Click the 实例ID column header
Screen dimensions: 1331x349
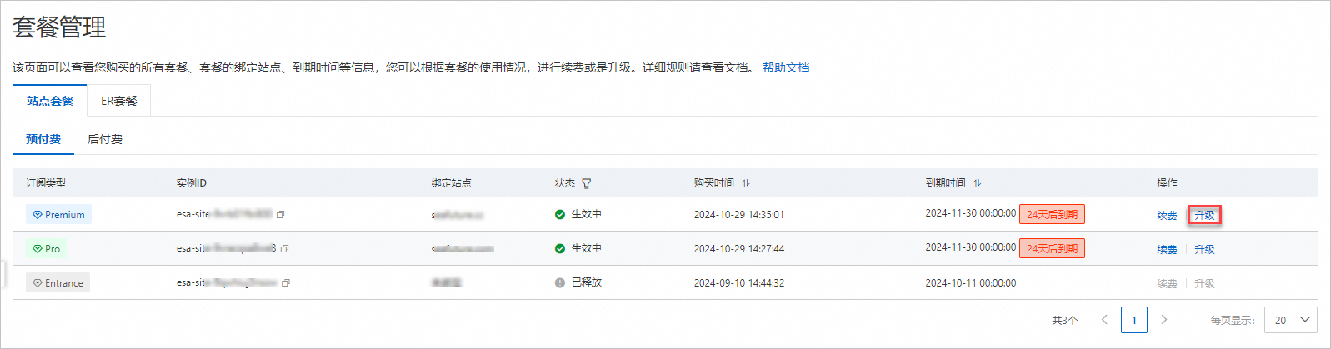tap(192, 183)
